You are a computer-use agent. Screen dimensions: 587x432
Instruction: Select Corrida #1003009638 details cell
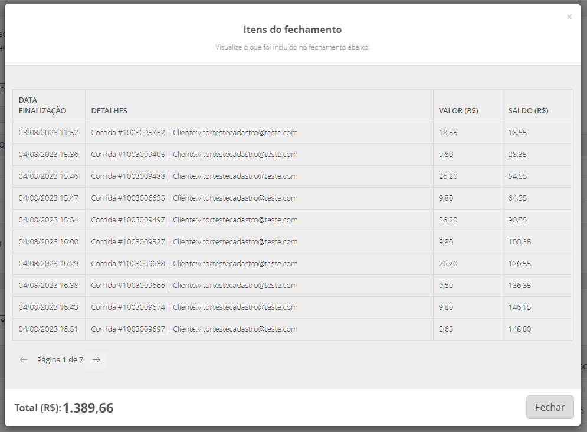pyautogui.click(x=259, y=264)
